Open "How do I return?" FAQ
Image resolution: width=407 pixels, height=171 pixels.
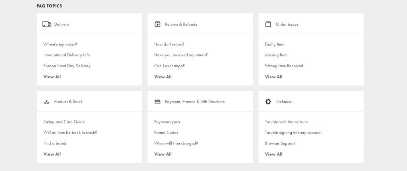click(169, 44)
